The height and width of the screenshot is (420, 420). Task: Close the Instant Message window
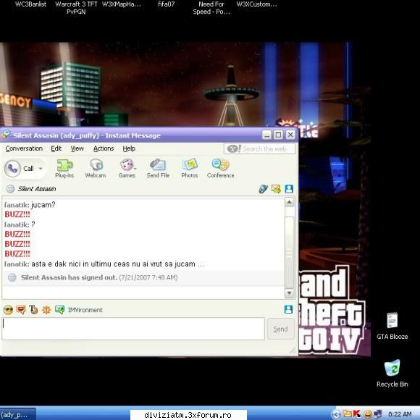290,135
